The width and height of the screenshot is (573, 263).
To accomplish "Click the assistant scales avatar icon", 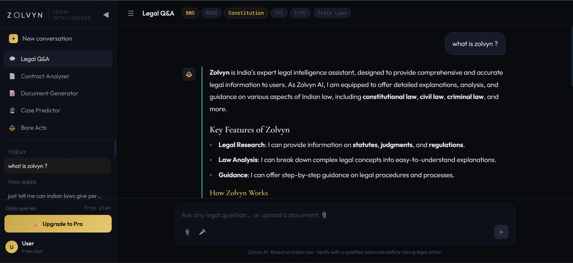I will [189, 74].
